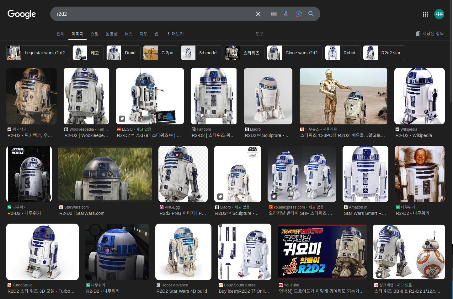Click the saved items bookmark icon
Screen dimensions: 453x299
click(418, 34)
